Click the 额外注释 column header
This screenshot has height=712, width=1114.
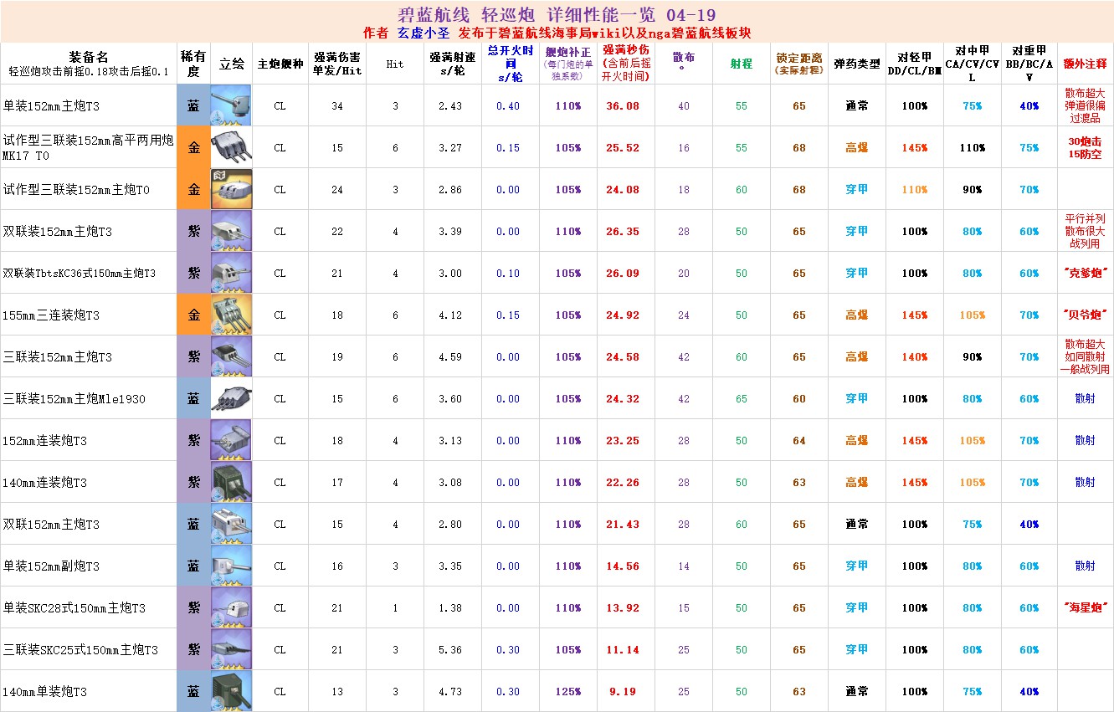(x=1085, y=64)
